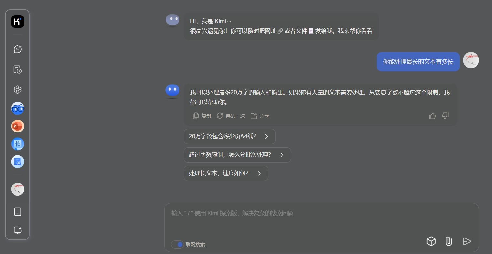
Task: Click the user avatar beside the sent message
Action: coord(471,60)
